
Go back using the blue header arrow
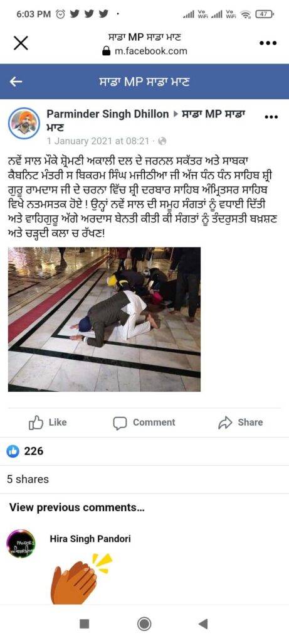[x=16, y=82]
